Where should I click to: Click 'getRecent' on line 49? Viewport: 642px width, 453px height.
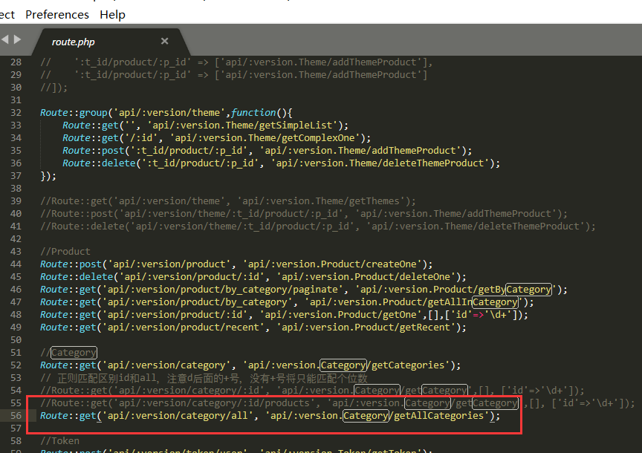pyautogui.click(x=424, y=327)
